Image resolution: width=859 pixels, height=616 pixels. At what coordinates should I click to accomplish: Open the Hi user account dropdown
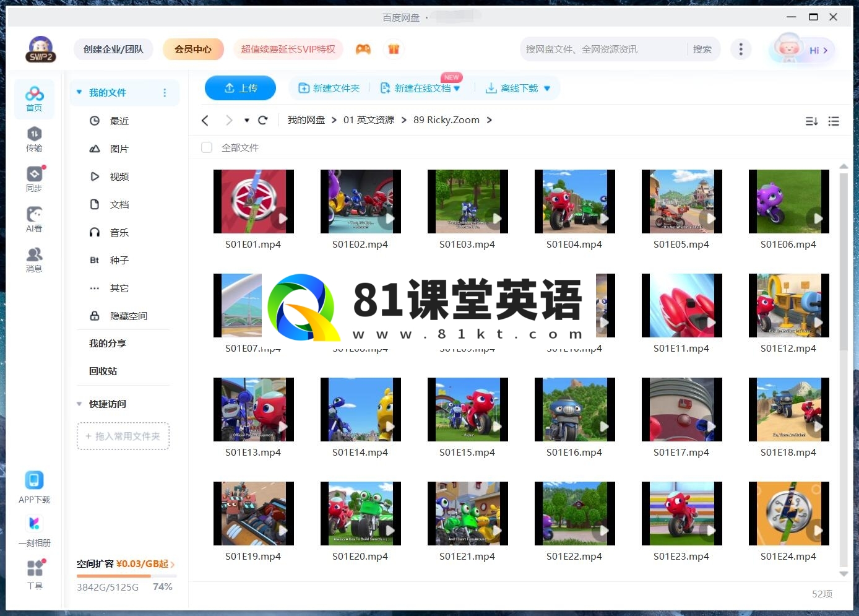coord(802,50)
